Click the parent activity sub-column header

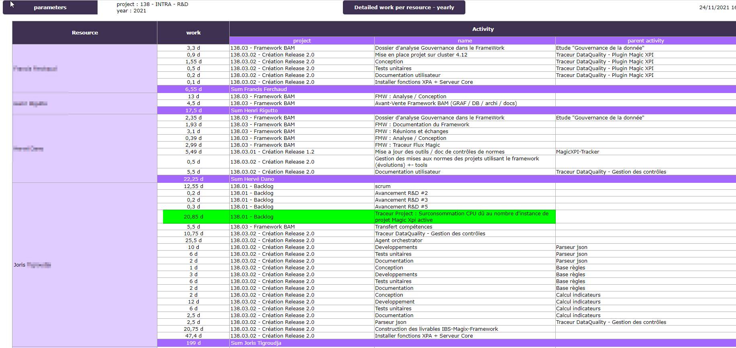coord(645,41)
